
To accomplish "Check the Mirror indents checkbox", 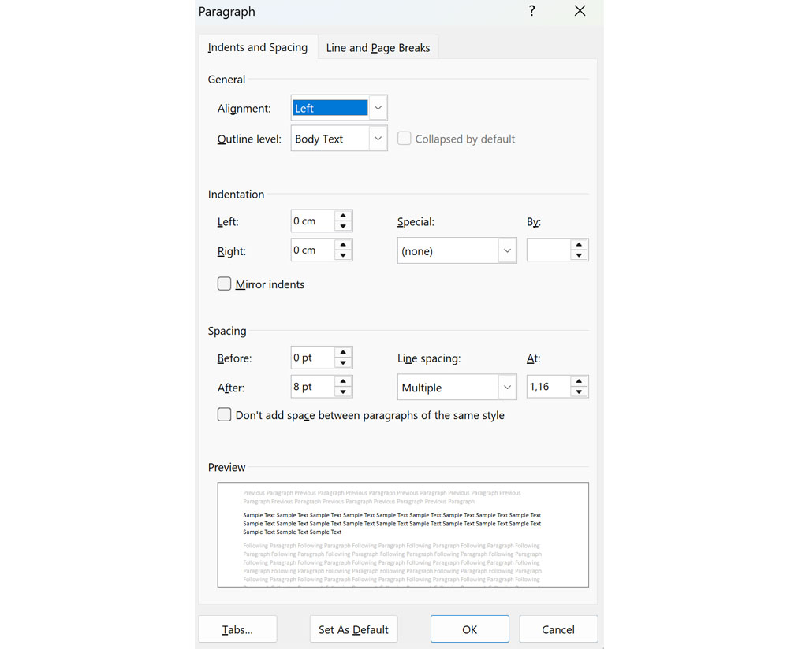I will 224,284.
